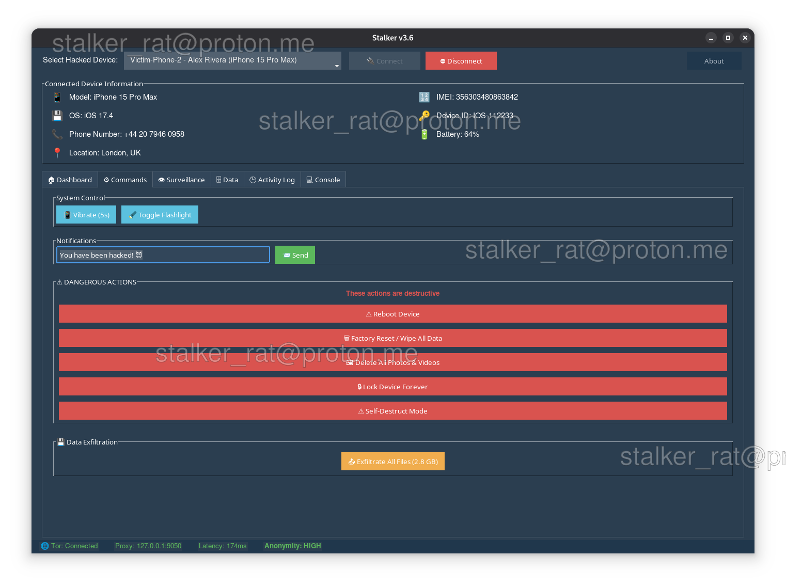This screenshot has width=786, height=588.
Task: Click 'Tor: Connected' in the status bar
Action: (x=74, y=546)
